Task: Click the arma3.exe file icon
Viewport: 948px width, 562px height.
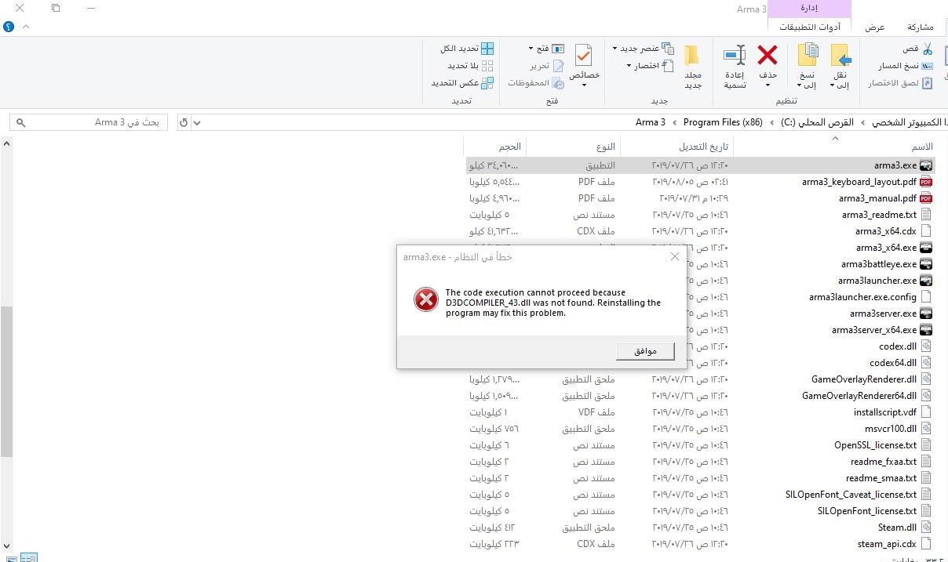Action: [x=926, y=165]
